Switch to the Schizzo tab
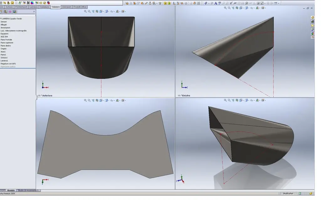Image resolution: width=321 pixels, height=200 pixels. click(x=9, y=7)
